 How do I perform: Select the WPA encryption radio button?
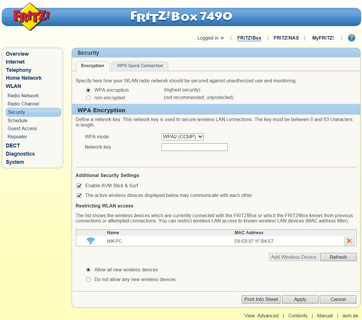pyautogui.click(x=88, y=90)
